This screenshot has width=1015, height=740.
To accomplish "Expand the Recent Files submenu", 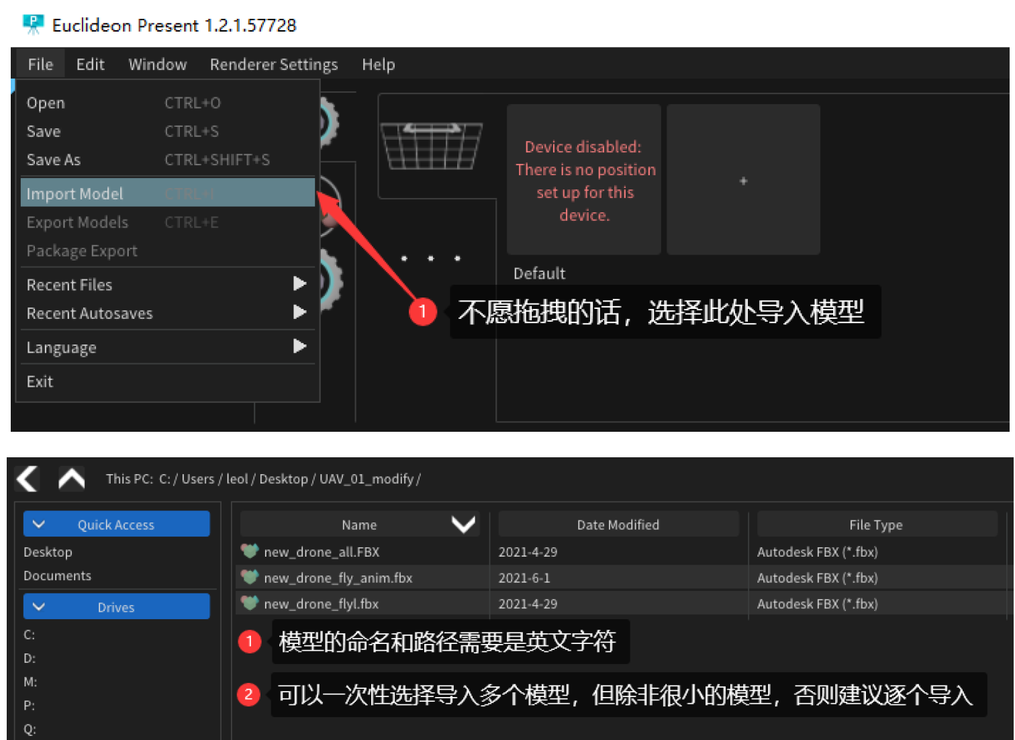I will pos(168,284).
